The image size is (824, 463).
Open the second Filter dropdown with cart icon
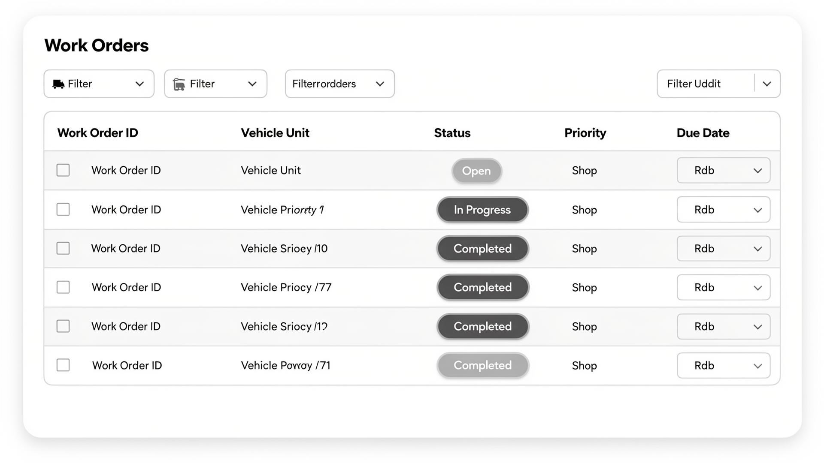click(215, 84)
